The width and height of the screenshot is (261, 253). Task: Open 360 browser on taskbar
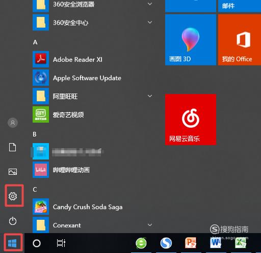click(x=141, y=243)
